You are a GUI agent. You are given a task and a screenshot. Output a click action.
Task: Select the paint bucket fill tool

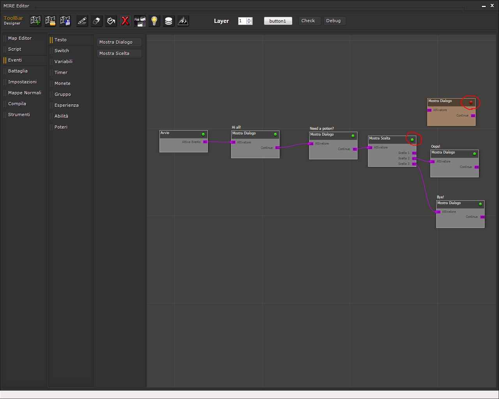[x=111, y=21]
